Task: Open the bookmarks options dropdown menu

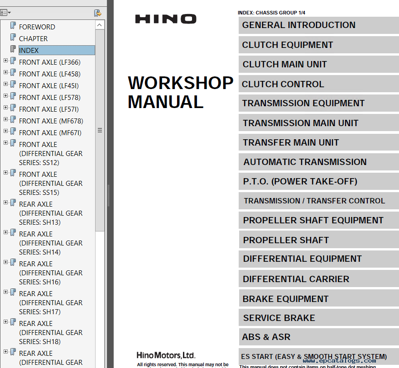Action: coord(5,13)
